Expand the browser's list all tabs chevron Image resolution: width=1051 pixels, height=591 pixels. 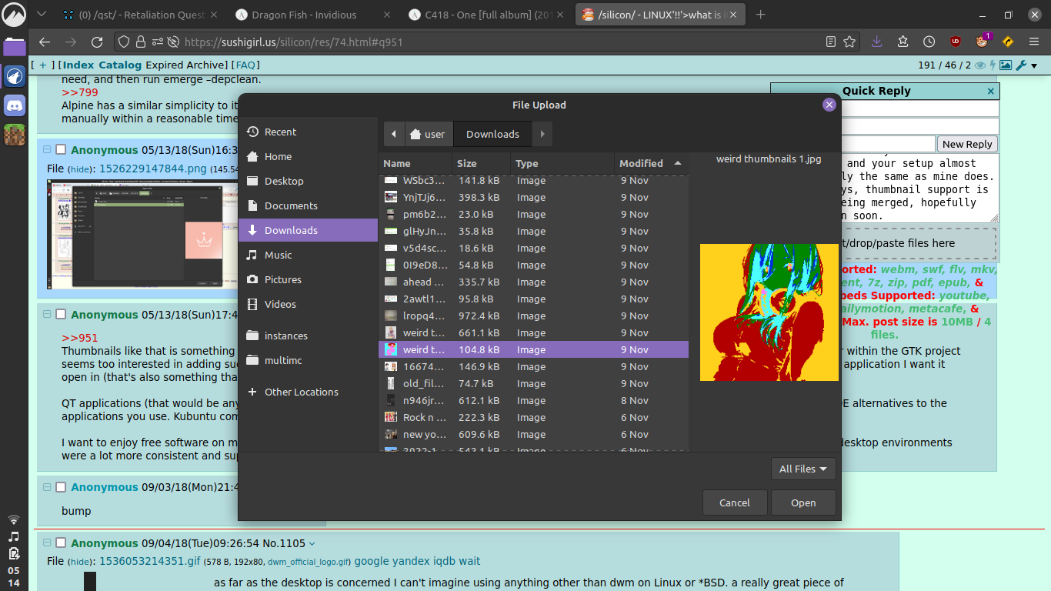41,15
